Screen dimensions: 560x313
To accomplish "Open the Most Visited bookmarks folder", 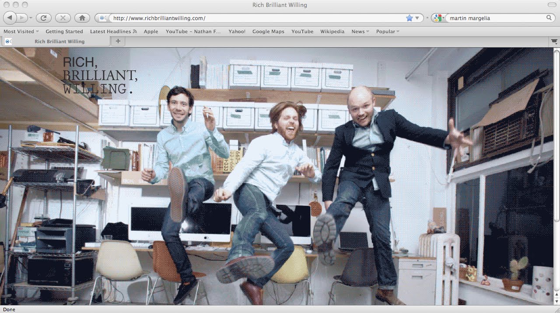I will [x=21, y=31].
